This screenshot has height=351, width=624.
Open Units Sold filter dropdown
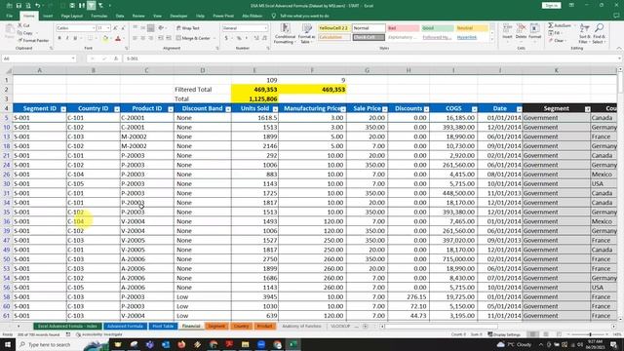tap(275, 109)
